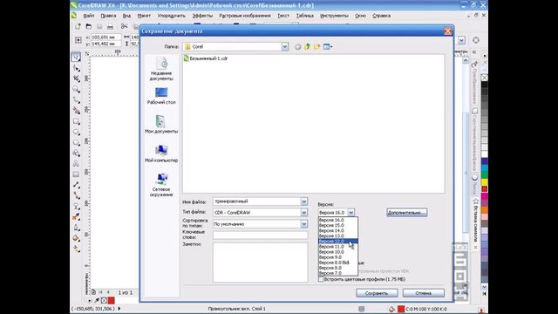
Task: Click the Print toolbar icon
Action: tap(111, 26)
